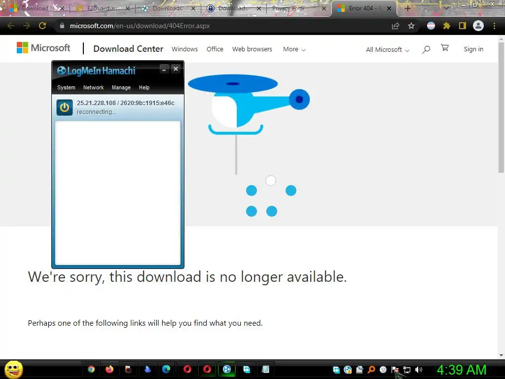The width and height of the screenshot is (505, 379).
Task: Click the network tray icon
Action: pyautogui.click(x=407, y=370)
